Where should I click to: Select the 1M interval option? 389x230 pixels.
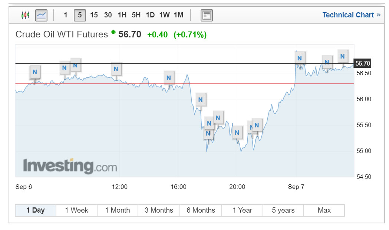tap(179, 15)
